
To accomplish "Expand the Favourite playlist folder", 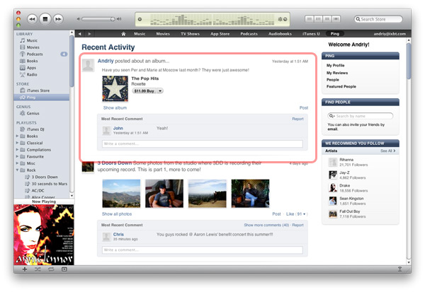I will (x=17, y=156).
